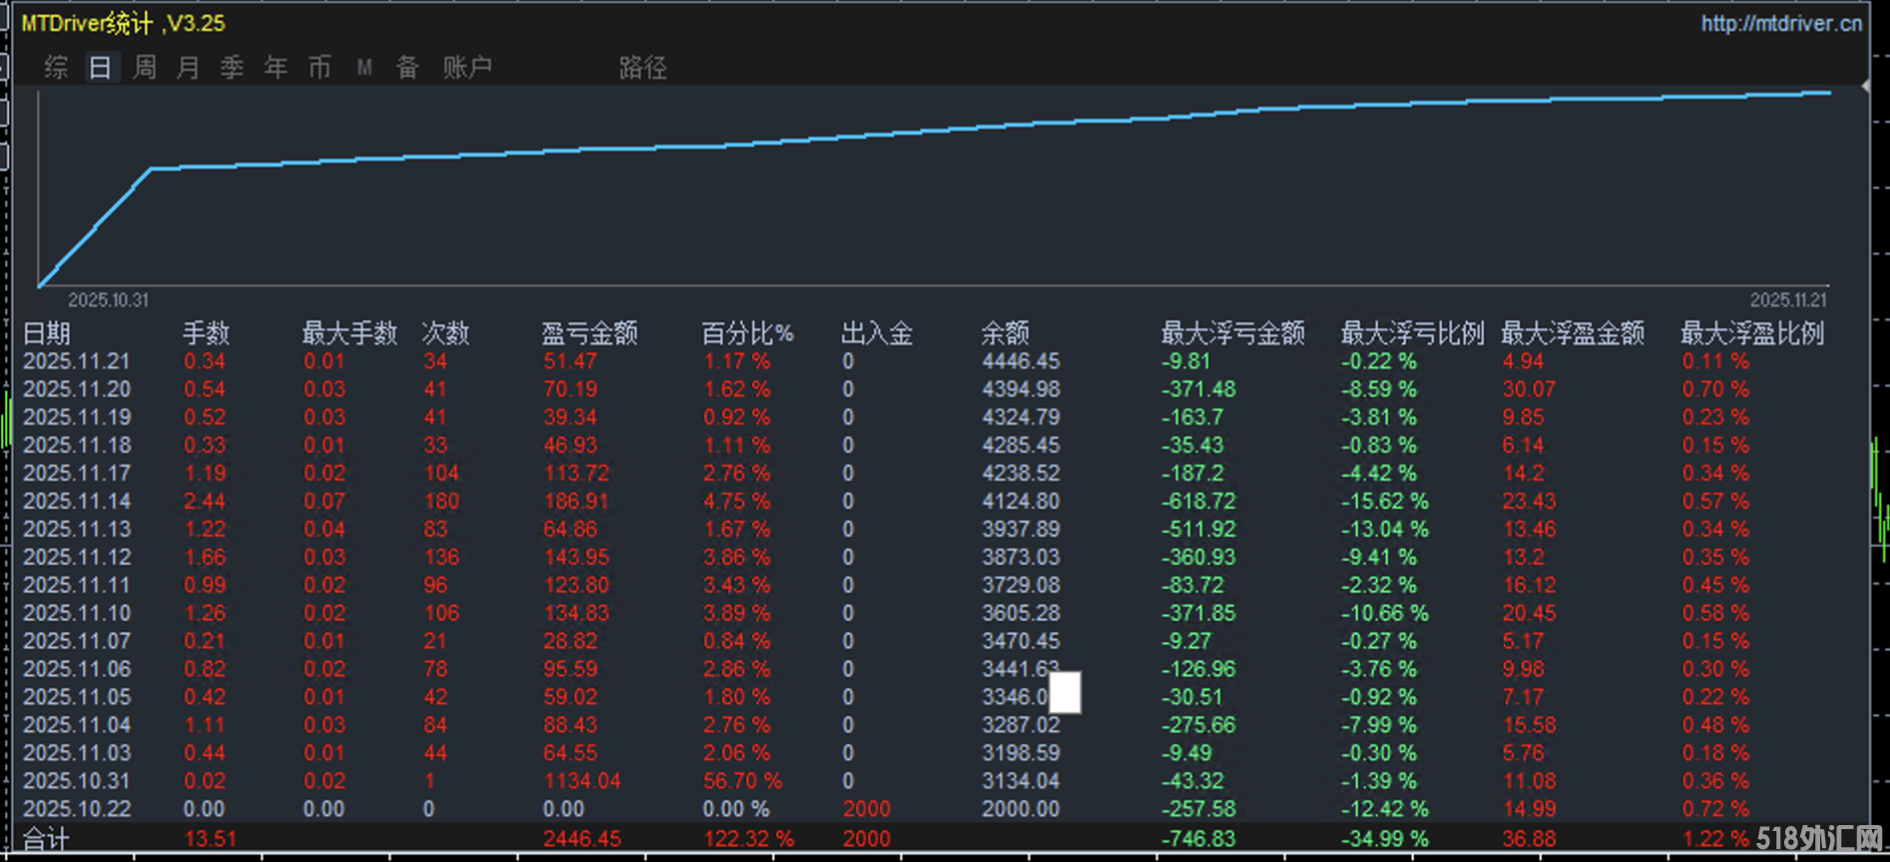Click balance value 3134.04
This screenshot has width=1890, height=862.
[x=1021, y=780]
